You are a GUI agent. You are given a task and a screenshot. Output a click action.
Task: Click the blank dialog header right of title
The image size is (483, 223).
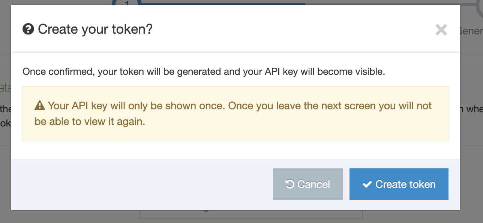pyautogui.click(x=292, y=29)
